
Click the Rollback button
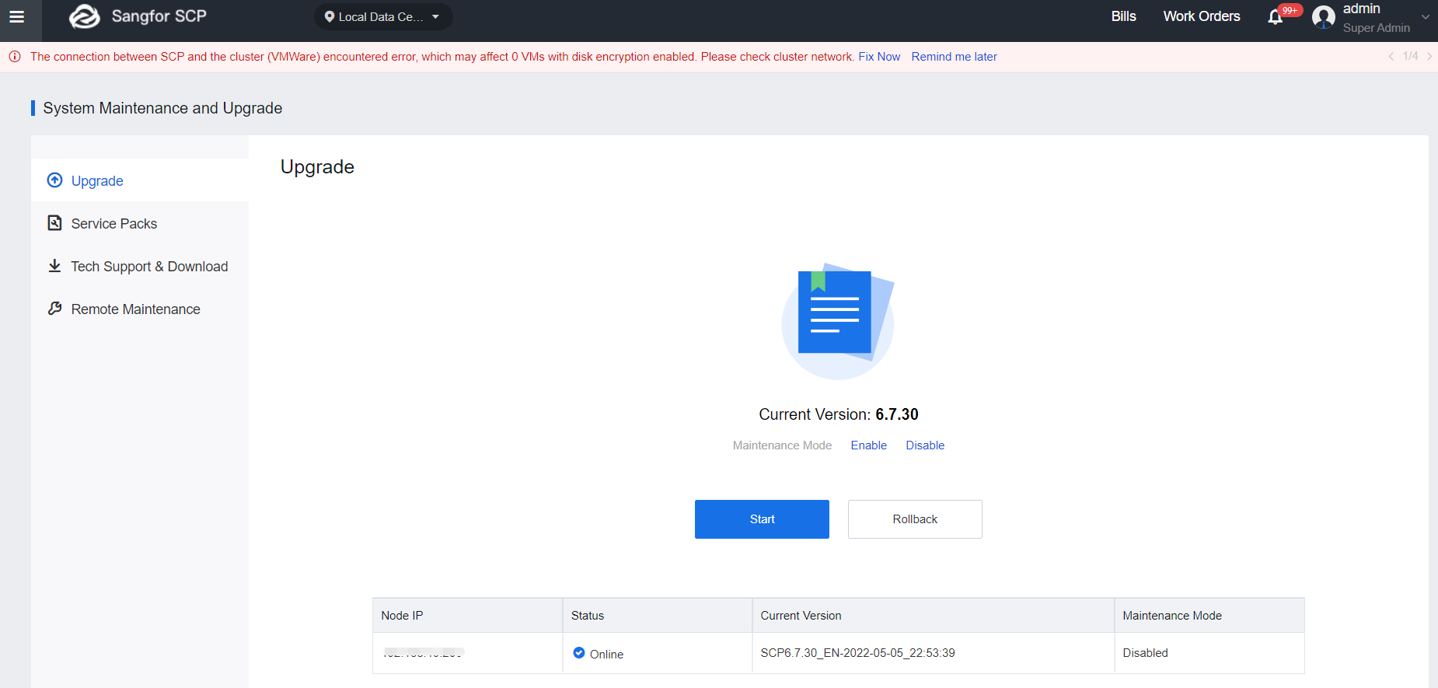point(915,519)
